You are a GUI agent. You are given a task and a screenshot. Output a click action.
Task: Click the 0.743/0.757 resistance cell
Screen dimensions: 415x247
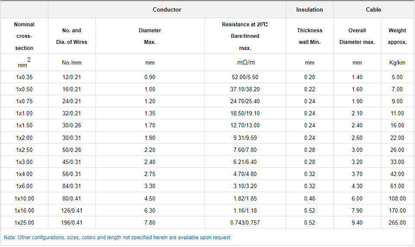[245, 223]
